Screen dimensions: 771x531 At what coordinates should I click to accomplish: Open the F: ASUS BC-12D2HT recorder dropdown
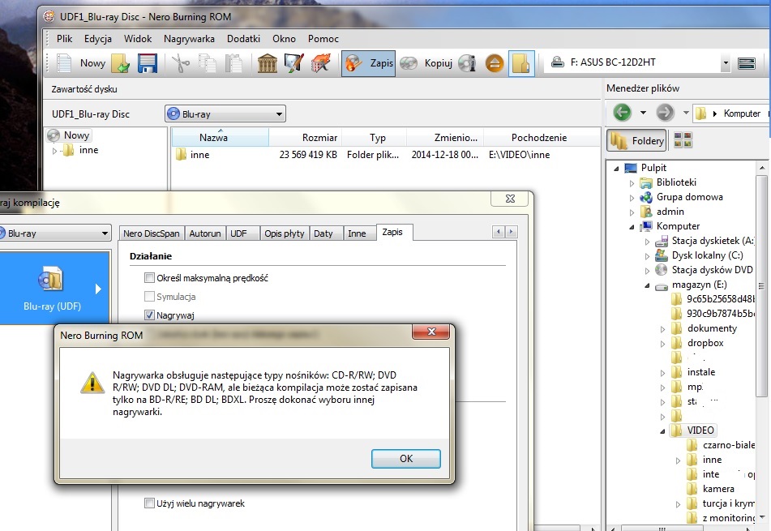click(726, 63)
